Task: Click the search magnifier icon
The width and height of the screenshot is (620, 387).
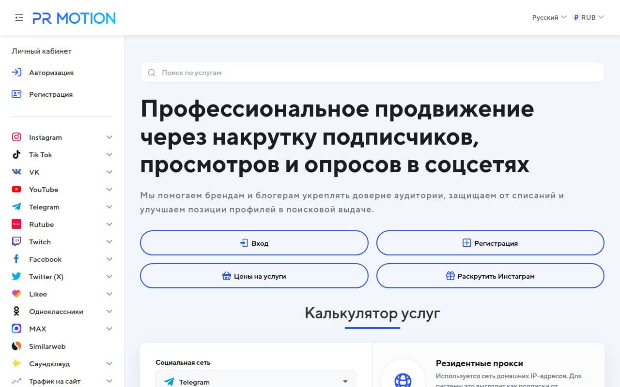Action: tap(152, 73)
